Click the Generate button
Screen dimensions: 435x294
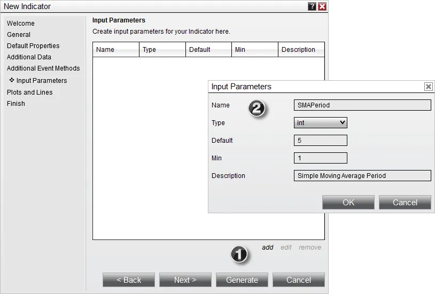[x=242, y=280]
